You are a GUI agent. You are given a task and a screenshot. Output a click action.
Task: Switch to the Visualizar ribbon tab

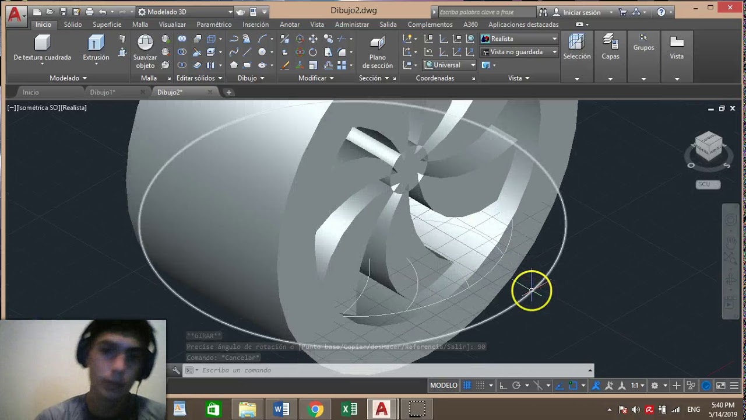[173, 24]
